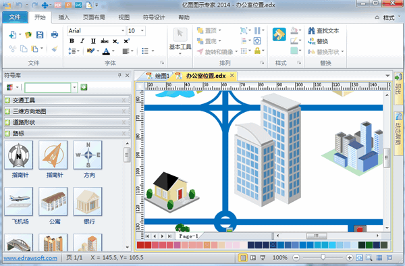The width and height of the screenshot is (405, 266).
Task: Switch to the Page Layout (页面布局) tab
Action: click(94, 18)
